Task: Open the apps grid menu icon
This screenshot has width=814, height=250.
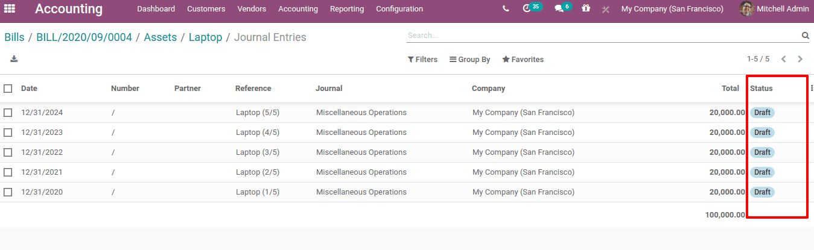Action: [10, 9]
